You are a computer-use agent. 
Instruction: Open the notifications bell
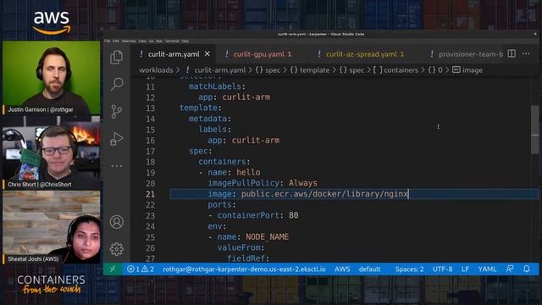tap(527, 269)
